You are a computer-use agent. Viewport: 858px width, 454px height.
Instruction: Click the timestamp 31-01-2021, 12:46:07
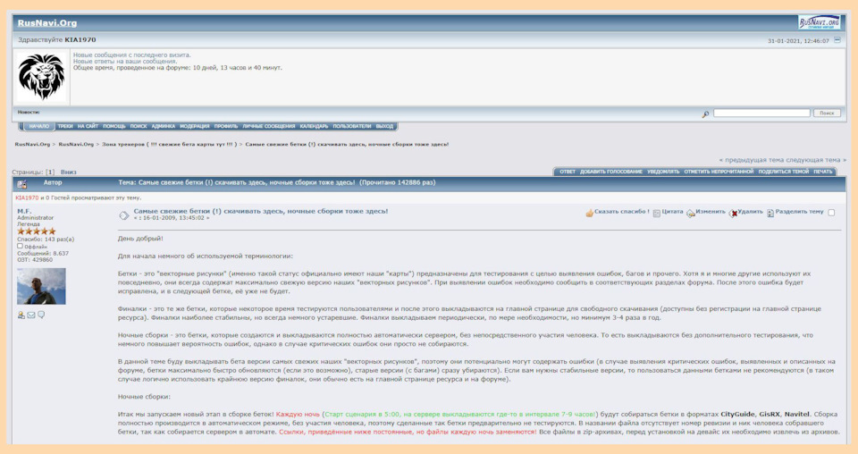tap(798, 40)
